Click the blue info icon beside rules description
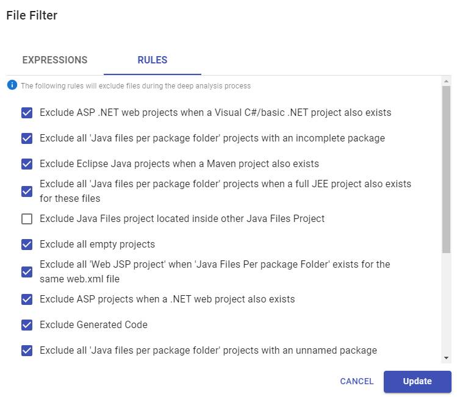This screenshot has height=397, width=457. click(x=12, y=85)
